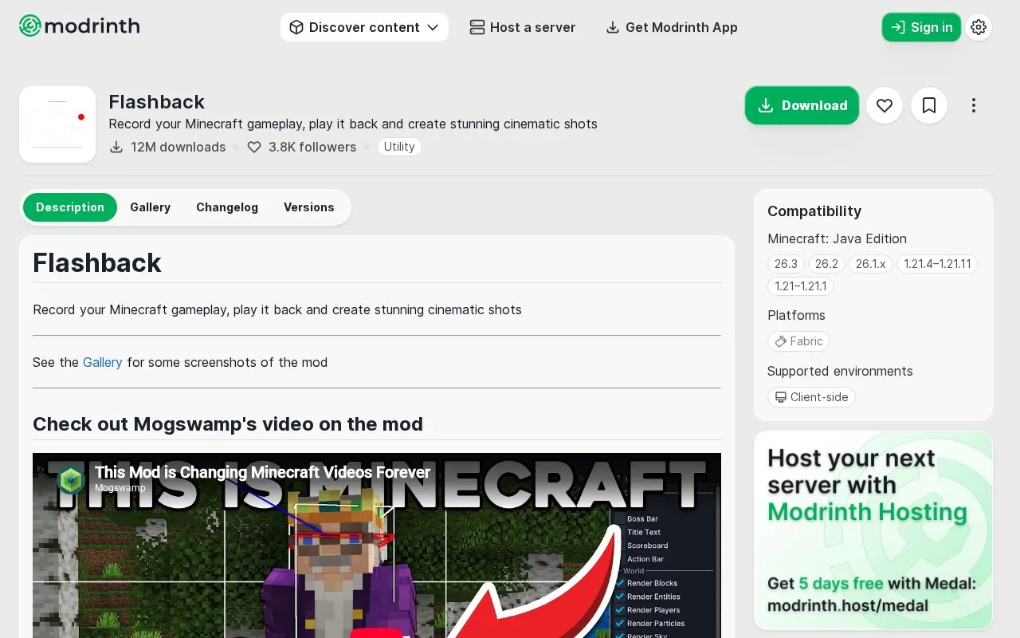Expand the Discover content dropdown
The height and width of the screenshot is (638, 1020).
[x=364, y=27]
